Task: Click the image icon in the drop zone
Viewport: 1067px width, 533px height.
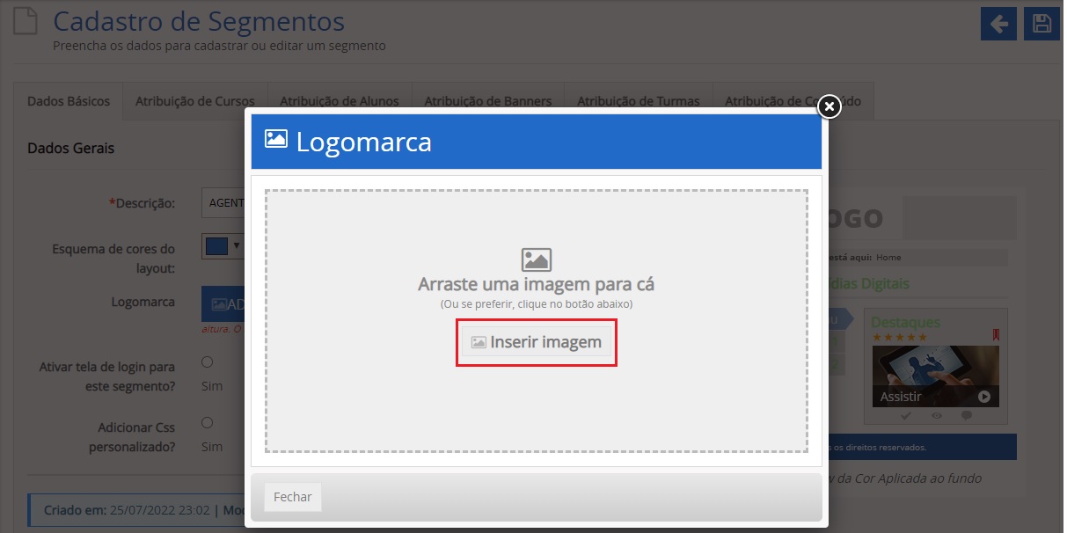Action: click(x=536, y=259)
